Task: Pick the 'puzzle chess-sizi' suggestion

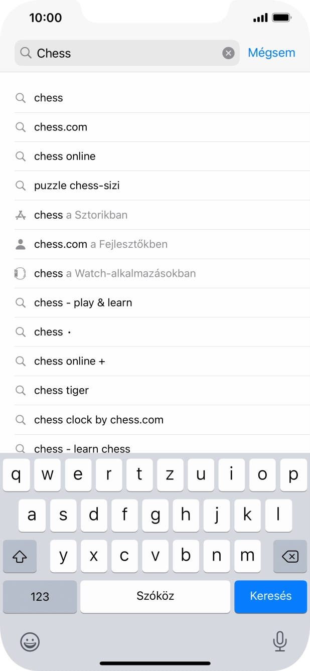Action: (x=77, y=186)
